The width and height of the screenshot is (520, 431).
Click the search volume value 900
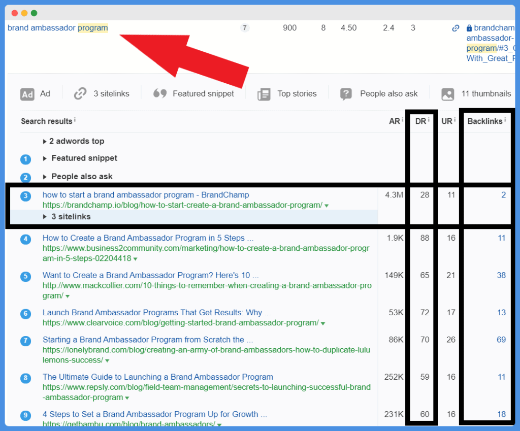[x=289, y=28]
